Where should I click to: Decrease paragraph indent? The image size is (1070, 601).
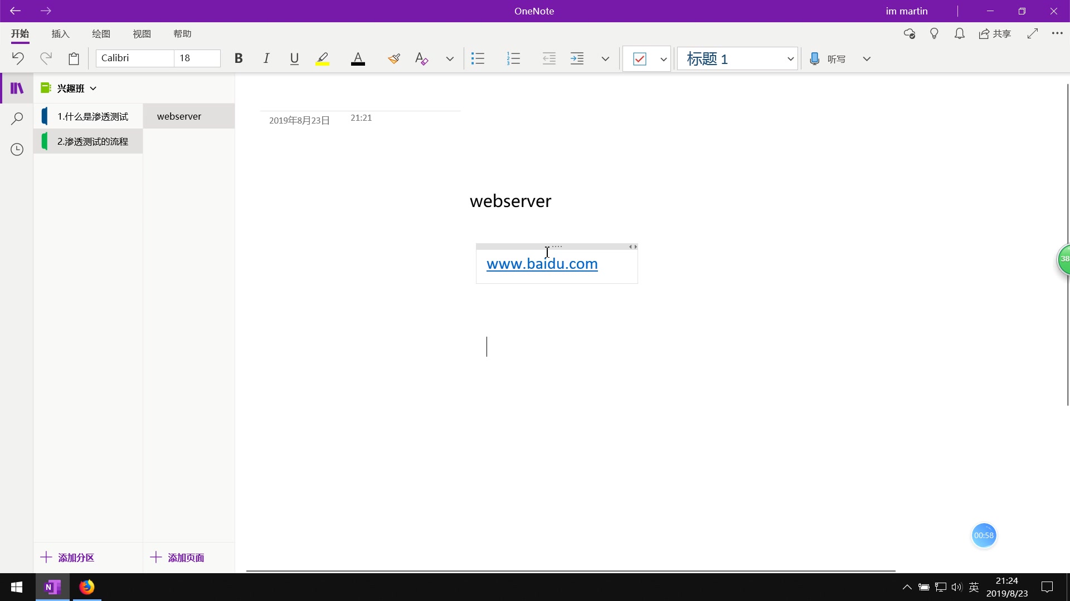click(x=549, y=58)
